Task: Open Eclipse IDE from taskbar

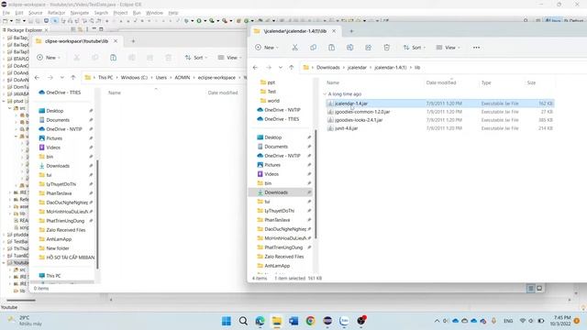Action: coord(327,321)
